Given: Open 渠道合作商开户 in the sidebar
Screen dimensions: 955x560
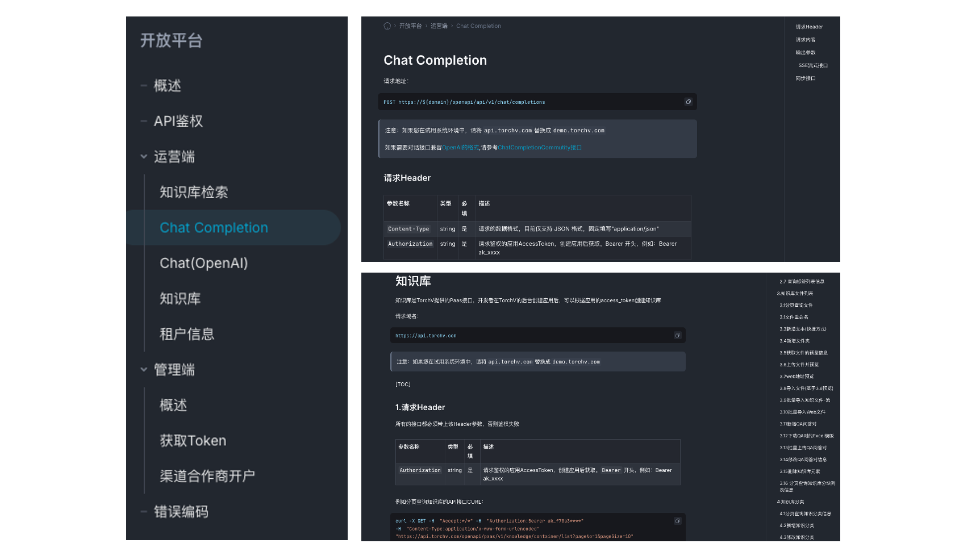Looking at the screenshot, I should tap(207, 476).
